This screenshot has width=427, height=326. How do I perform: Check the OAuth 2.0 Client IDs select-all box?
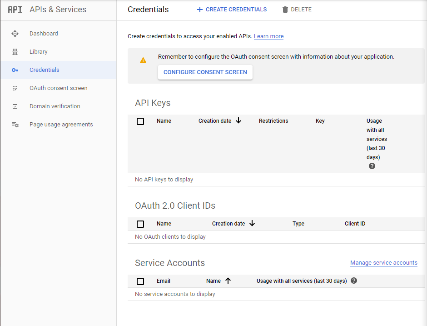(x=140, y=224)
